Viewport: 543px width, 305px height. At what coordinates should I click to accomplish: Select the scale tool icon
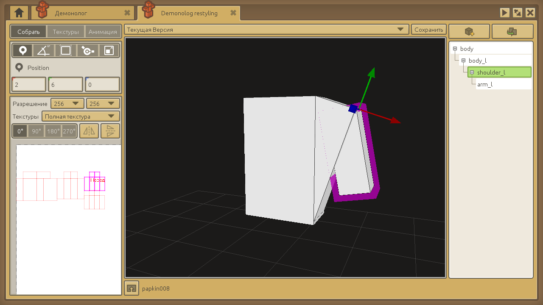[109, 51]
